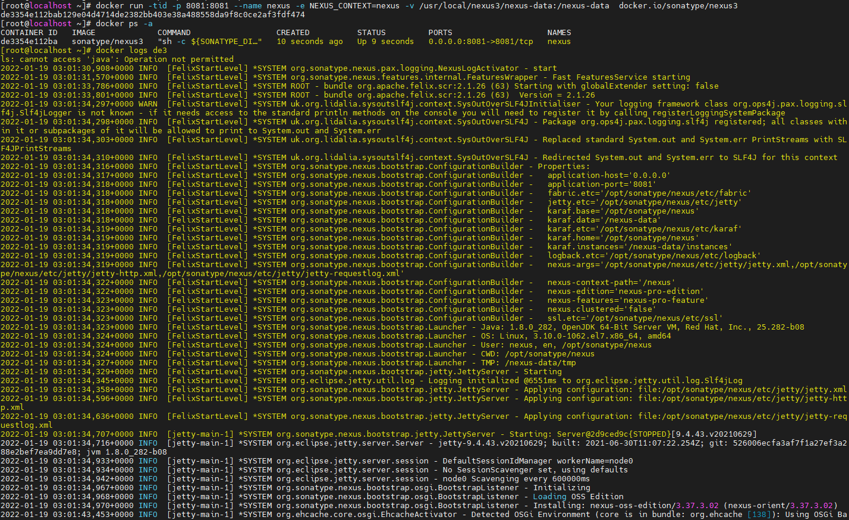Click the 'sonatype/nexus3' image cell
Screen dimensions: 849x520
108,41
